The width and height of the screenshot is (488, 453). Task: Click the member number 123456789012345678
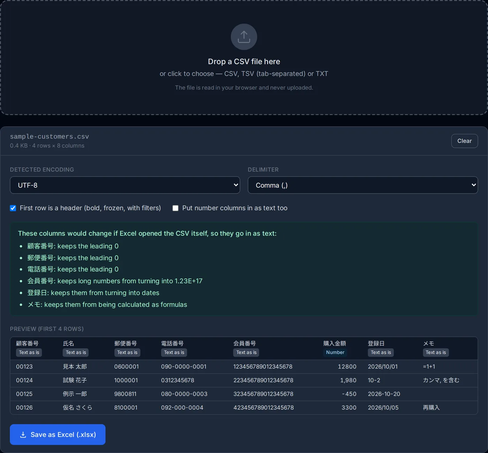tap(263, 367)
